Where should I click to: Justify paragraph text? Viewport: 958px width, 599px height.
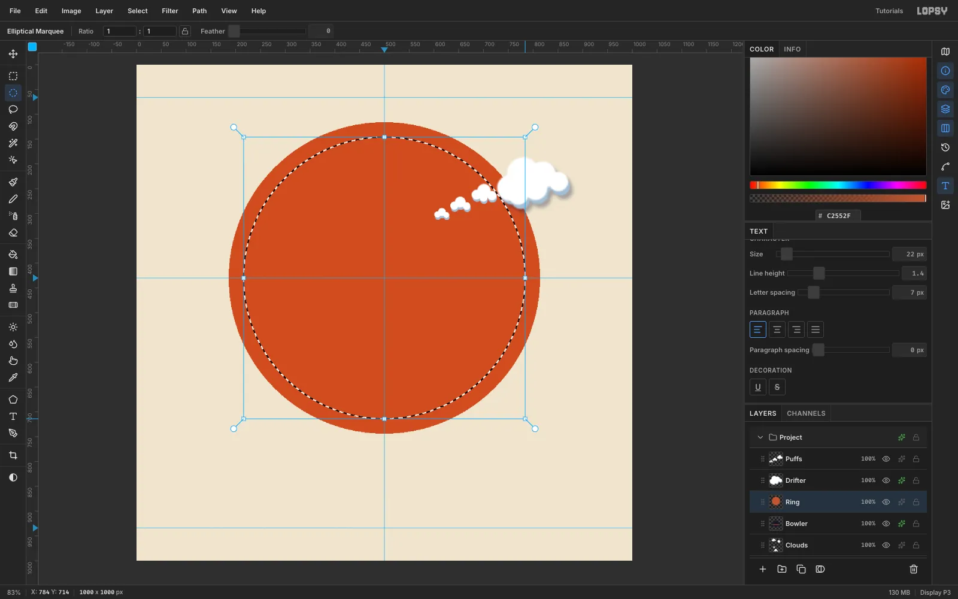coord(815,329)
